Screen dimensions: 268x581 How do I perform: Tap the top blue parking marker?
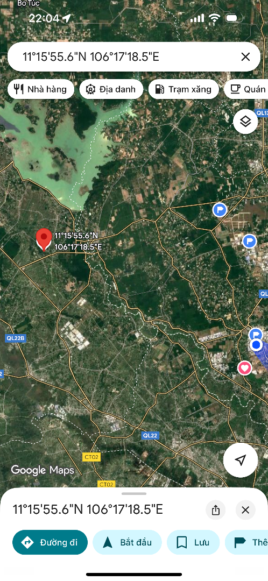(220, 210)
